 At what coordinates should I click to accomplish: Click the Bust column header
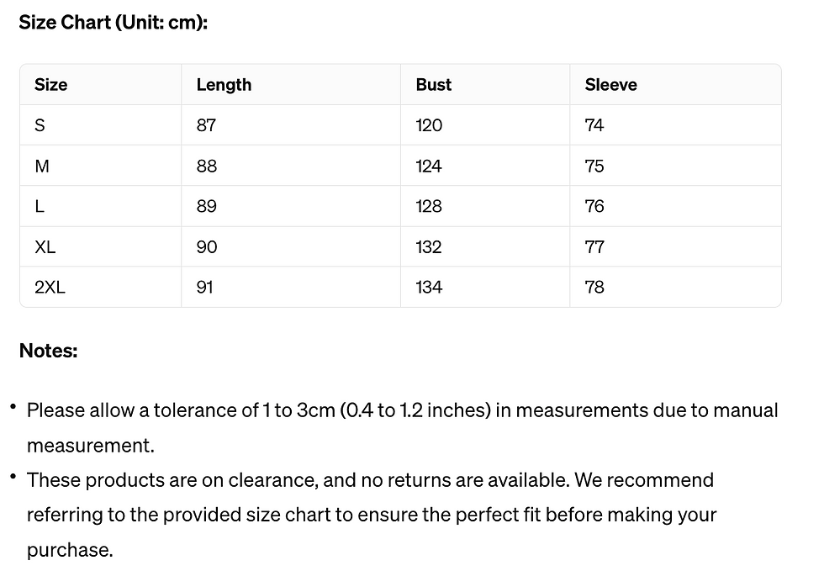(434, 85)
